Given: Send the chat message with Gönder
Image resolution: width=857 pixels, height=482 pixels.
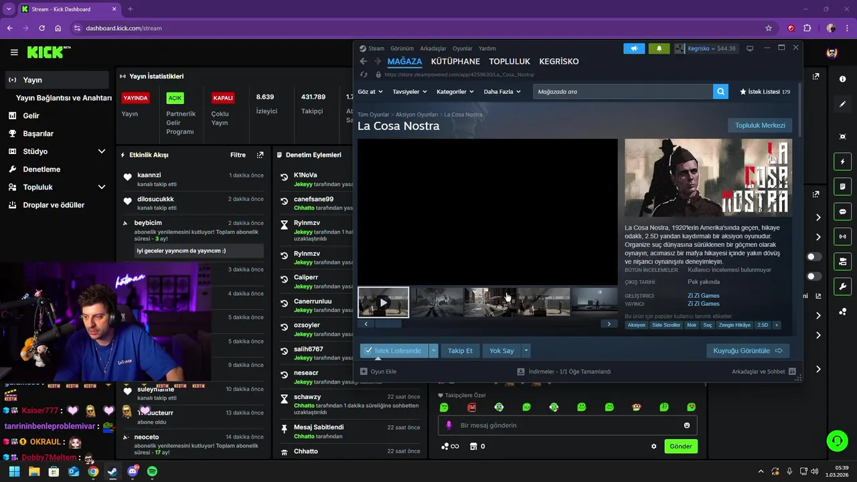Looking at the screenshot, I should click(681, 447).
